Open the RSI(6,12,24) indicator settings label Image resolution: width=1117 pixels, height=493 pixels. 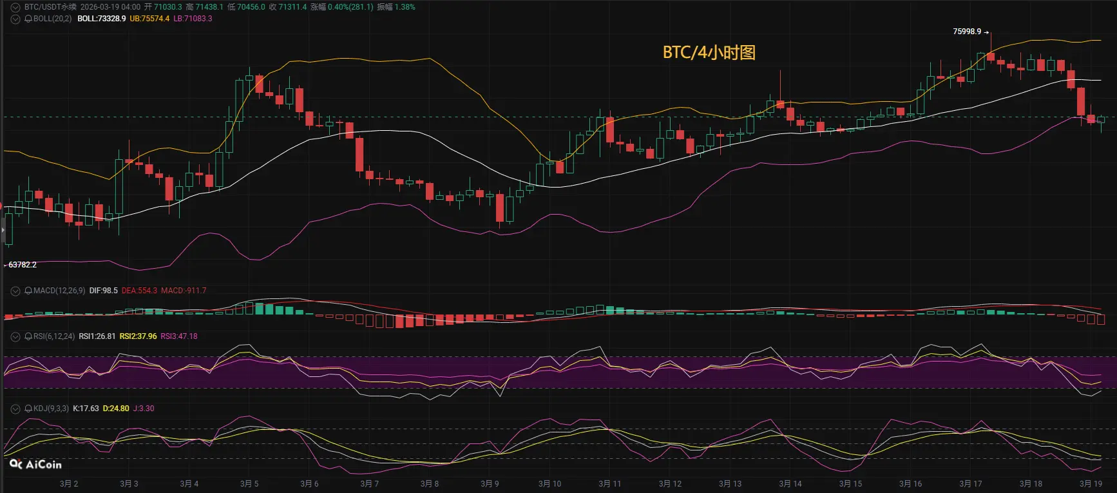point(54,336)
